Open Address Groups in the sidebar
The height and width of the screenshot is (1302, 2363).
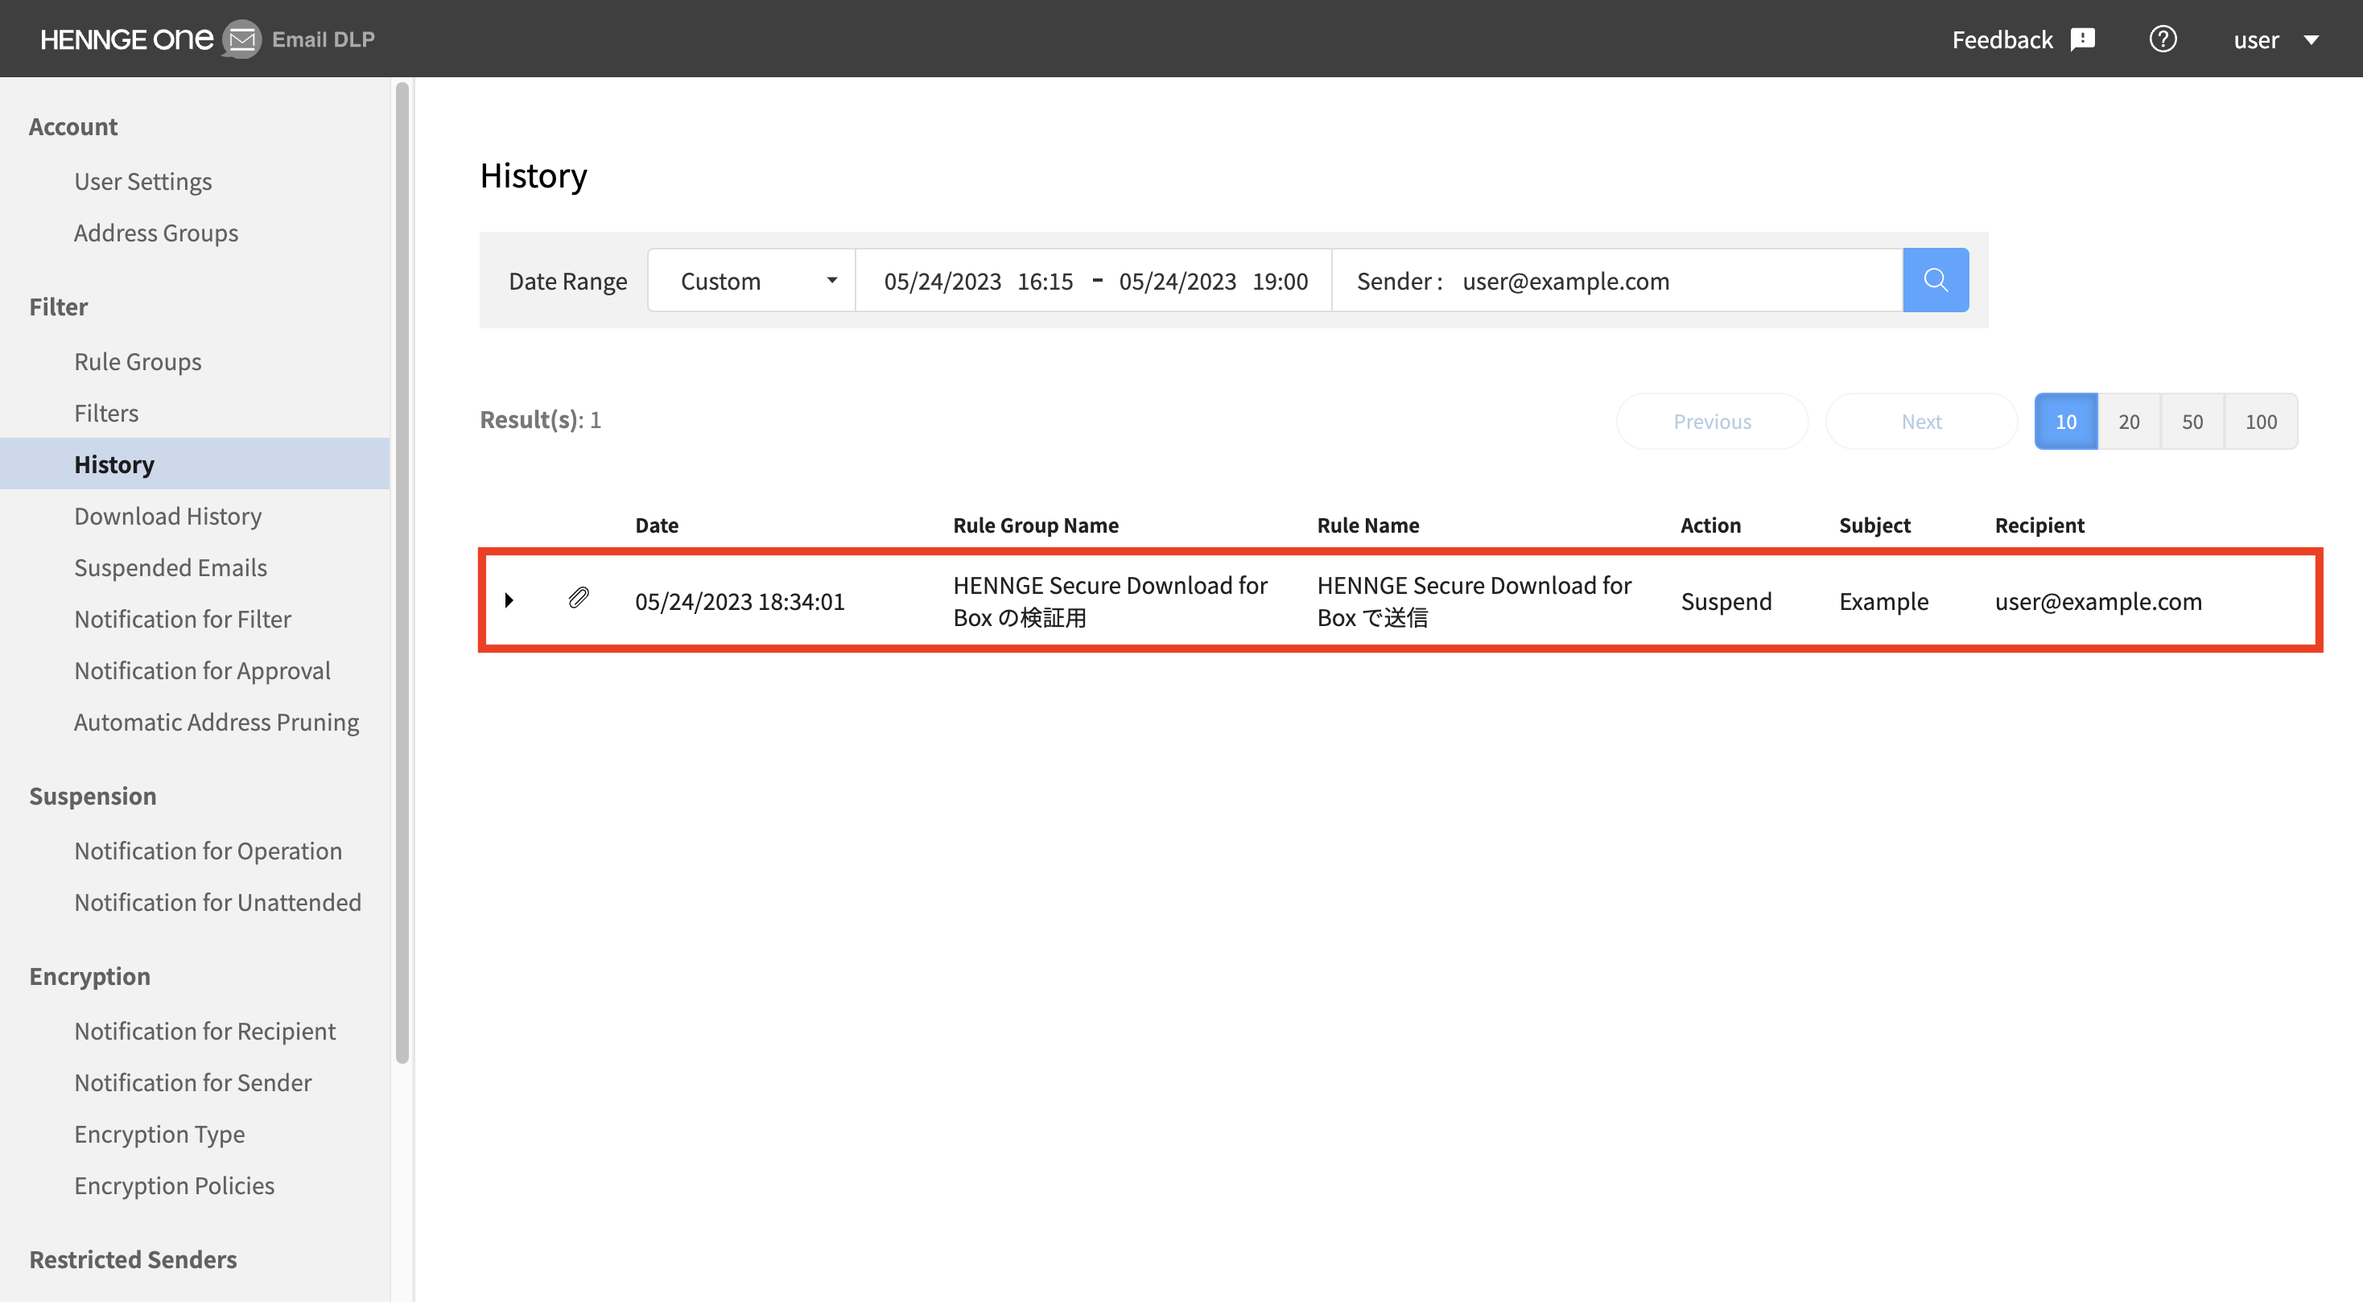[156, 233]
